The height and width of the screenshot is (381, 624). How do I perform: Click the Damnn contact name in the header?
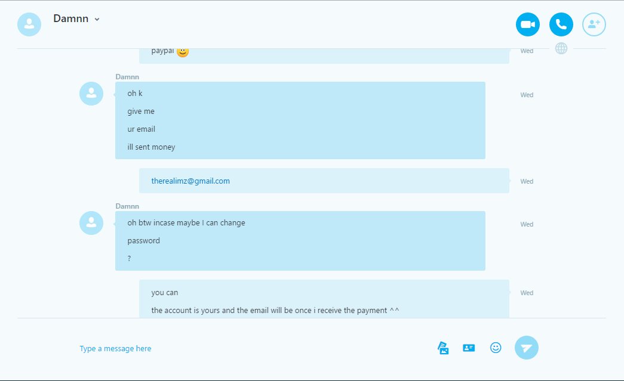pyautogui.click(x=71, y=18)
